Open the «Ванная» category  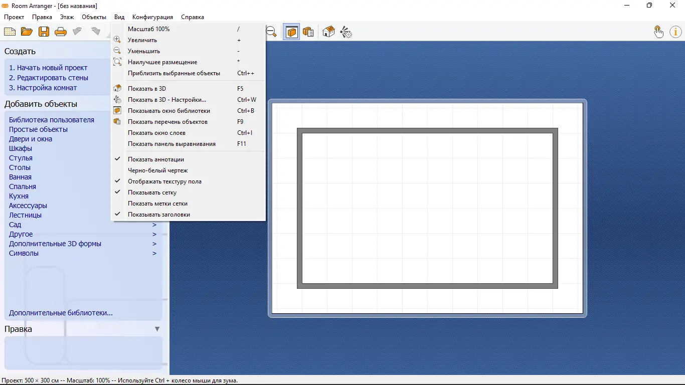tap(20, 177)
